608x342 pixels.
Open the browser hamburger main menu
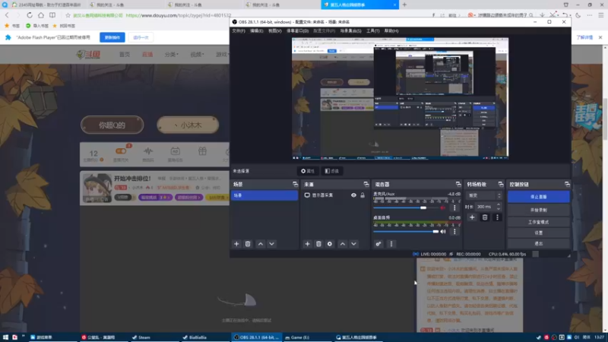[x=601, y=15]
